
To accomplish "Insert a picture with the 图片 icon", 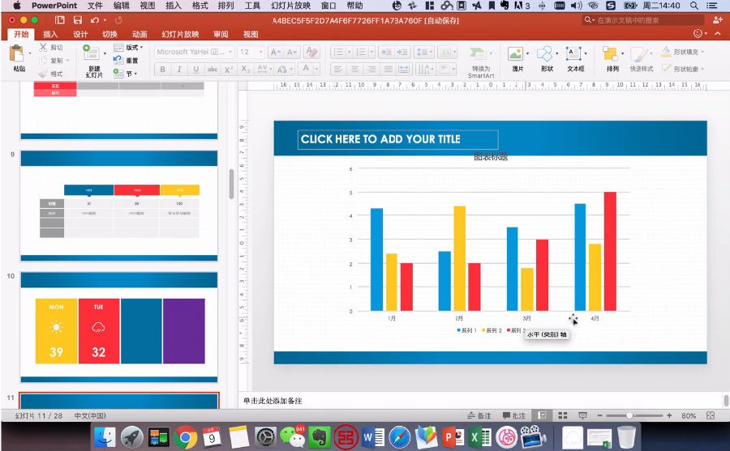I will [x=515, y=54].
